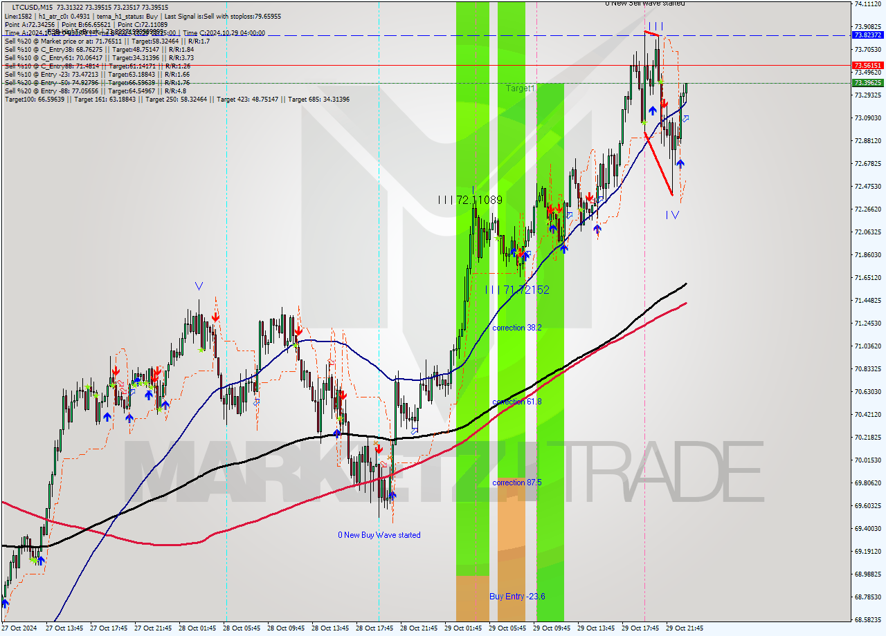The height and width of the screenshot is (636, 886).
Task: Click the '29 Oct 01:45' time axis label
Action: pyautogui.click(x=464, y=628)
